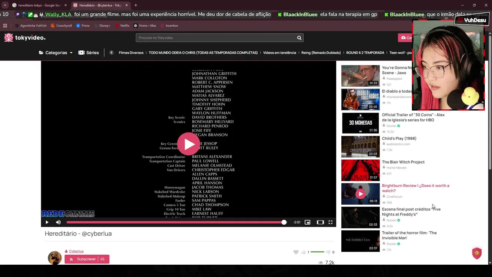This screenshot has width=492, height=277.
Task: Open the '30 Monedas' trailer thumbnail
Action: point(360,123)
